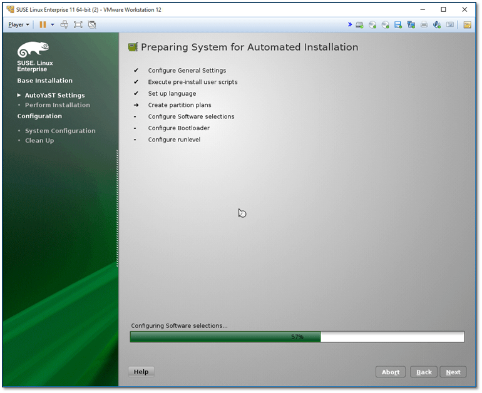Click the Abort button
This screenshot has height=393, width=482.
391,372
